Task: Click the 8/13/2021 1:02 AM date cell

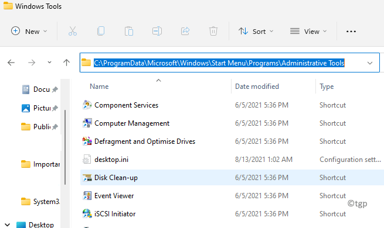Action: tap(264, 160)
